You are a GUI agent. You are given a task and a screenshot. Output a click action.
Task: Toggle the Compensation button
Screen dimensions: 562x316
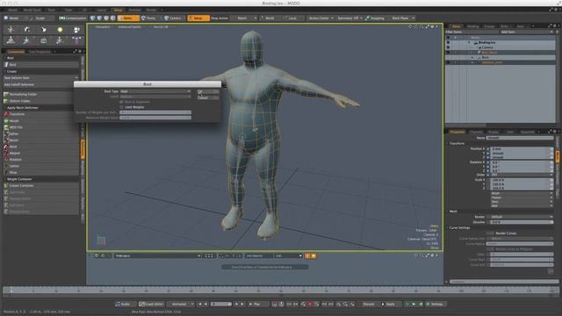pos(73,18)
